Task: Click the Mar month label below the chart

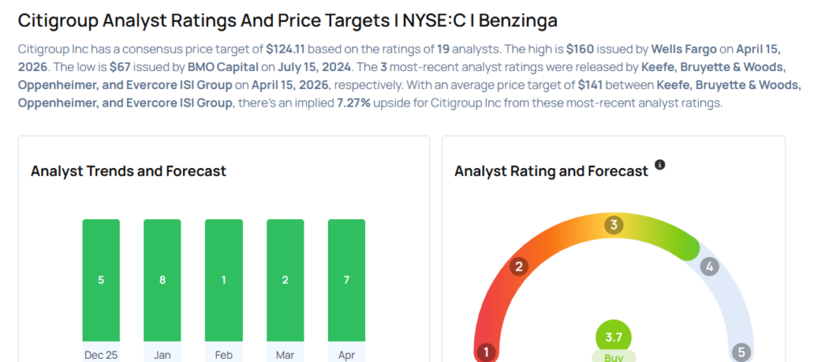Action: point(285,354)
